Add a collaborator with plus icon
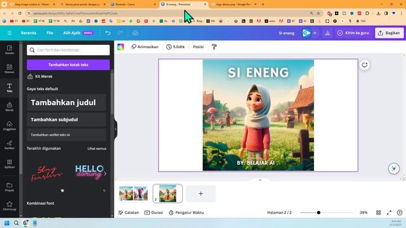The height and width of the screenshot is (228, 406). pos(315,33)
